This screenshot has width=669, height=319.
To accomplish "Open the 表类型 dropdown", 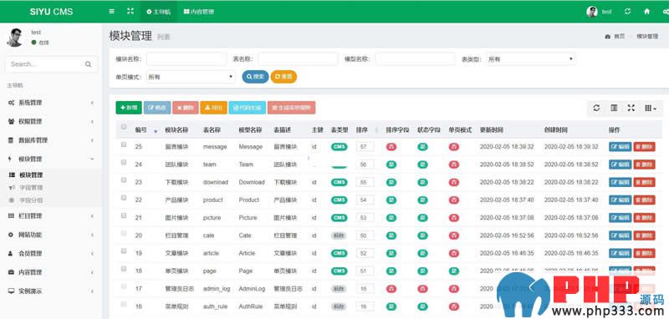I will point(530,59).
